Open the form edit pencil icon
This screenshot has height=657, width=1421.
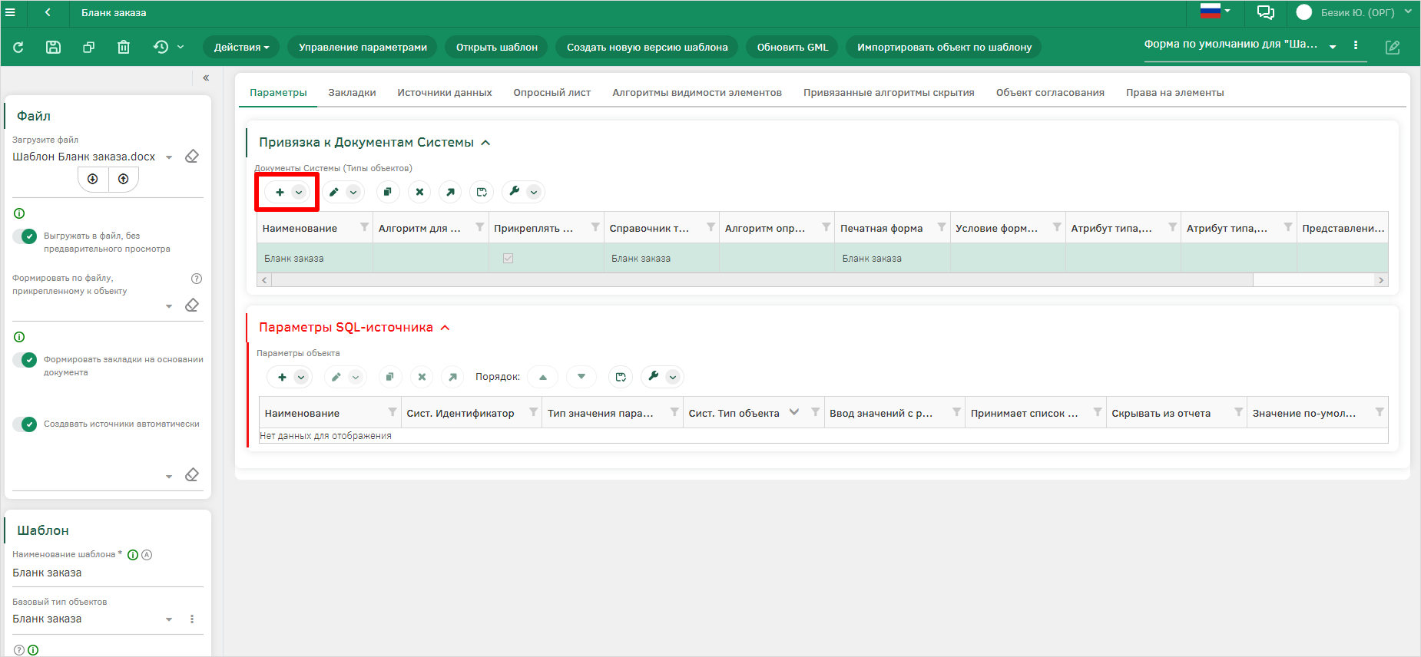point(1393,48)
